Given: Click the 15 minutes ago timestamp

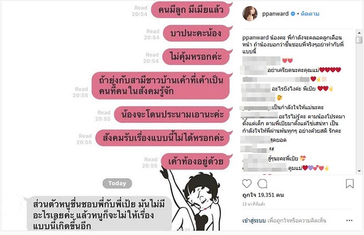Looking at the screenshot, I should [253, 204].
